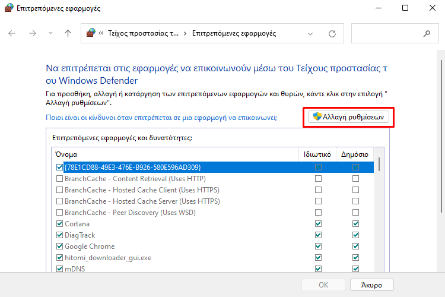
Task: Click the apps list scrollbar thumb
Action: pyautogui.click(x=379, y=165)
